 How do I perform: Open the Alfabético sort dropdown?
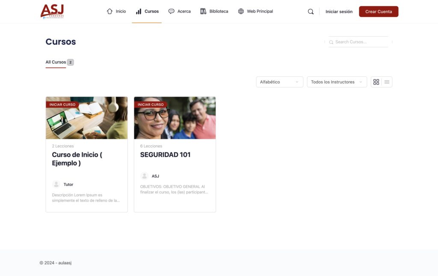[280, 82]
